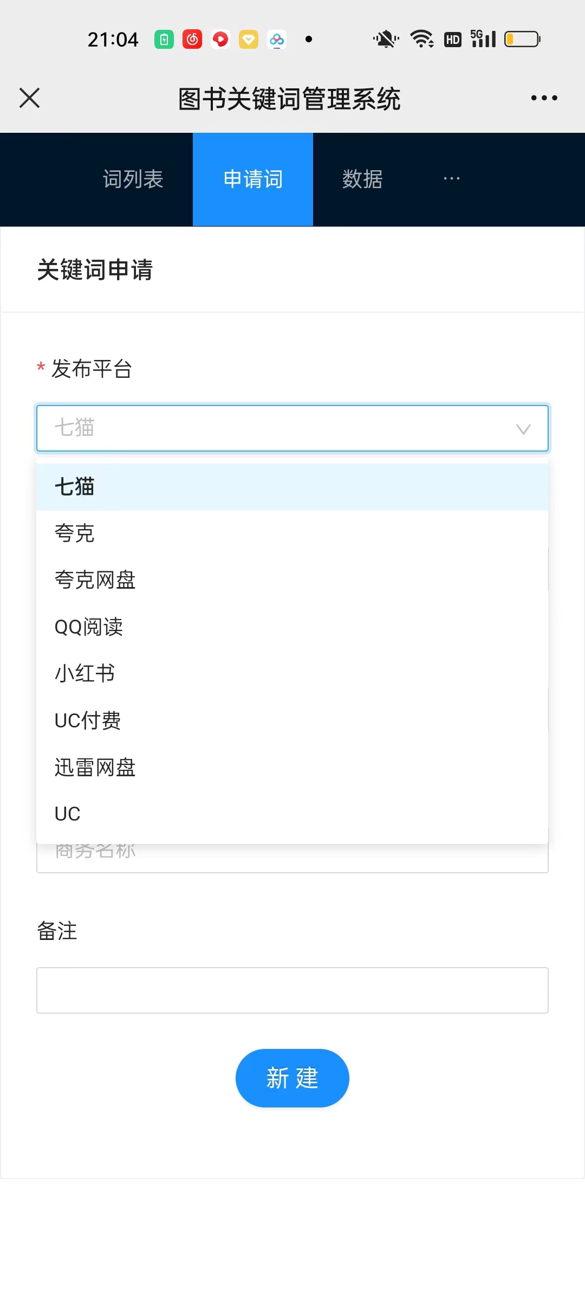Switch to the 数据 tab

(x=362, y=179)
